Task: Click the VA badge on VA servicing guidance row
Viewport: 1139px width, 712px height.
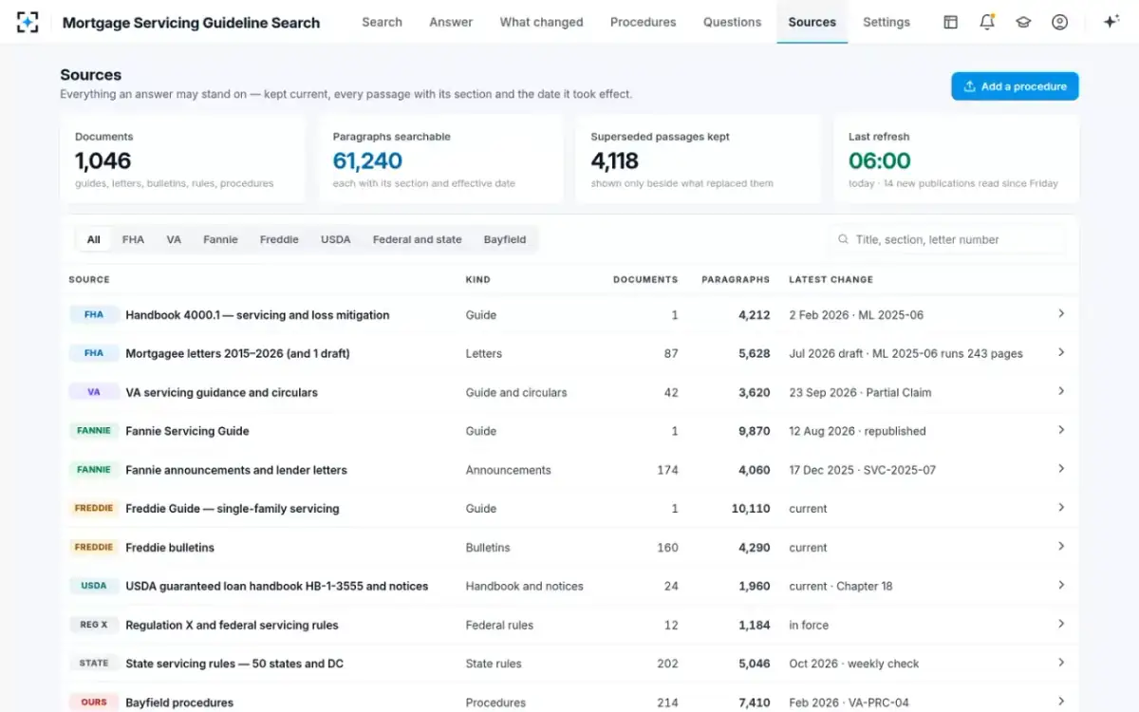Action: (x=94, y=392)
